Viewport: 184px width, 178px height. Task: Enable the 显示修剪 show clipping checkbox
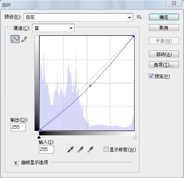pyautogui.click(x=106, y=149)
